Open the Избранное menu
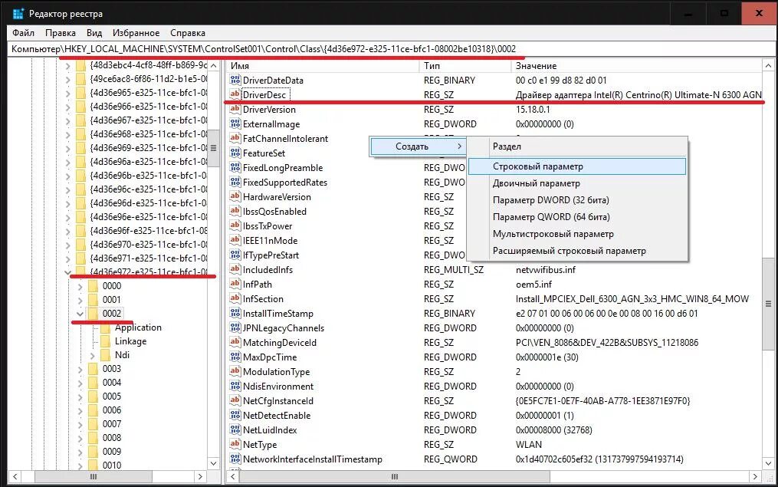The image size is (778, 487). tap(136, 33)
